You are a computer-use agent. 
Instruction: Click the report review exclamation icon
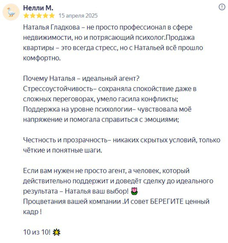222,7
